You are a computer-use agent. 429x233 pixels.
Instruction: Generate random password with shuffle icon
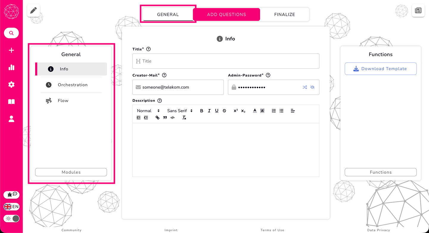click(304, 87)
